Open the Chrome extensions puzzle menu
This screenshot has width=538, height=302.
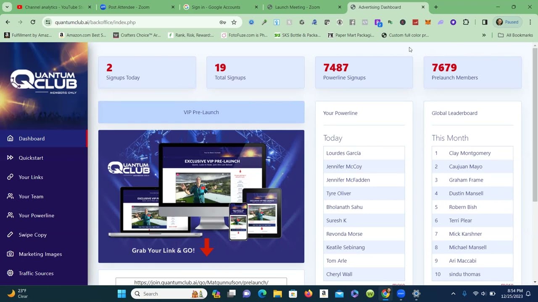tap(466, 22)
